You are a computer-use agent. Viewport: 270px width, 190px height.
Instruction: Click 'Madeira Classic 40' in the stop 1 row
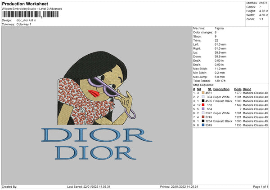pos(255,93)
